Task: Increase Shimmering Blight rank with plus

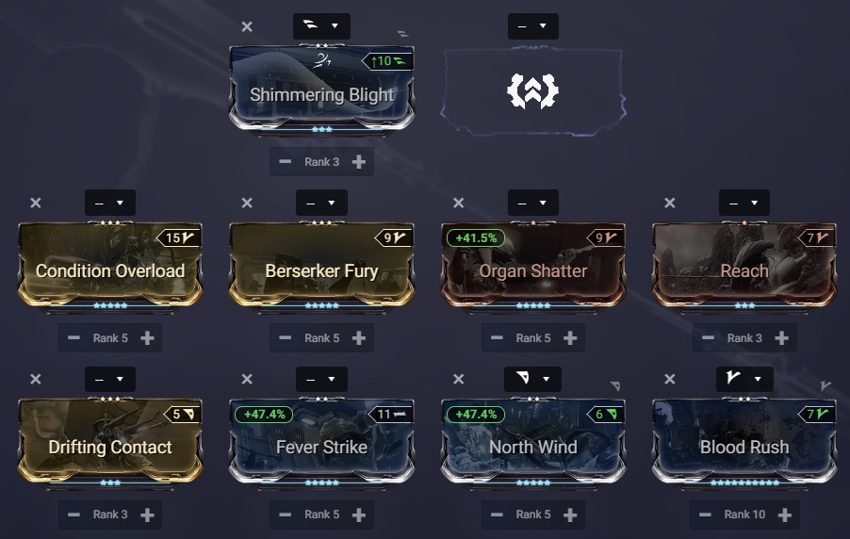Action: tap(358, 161)
